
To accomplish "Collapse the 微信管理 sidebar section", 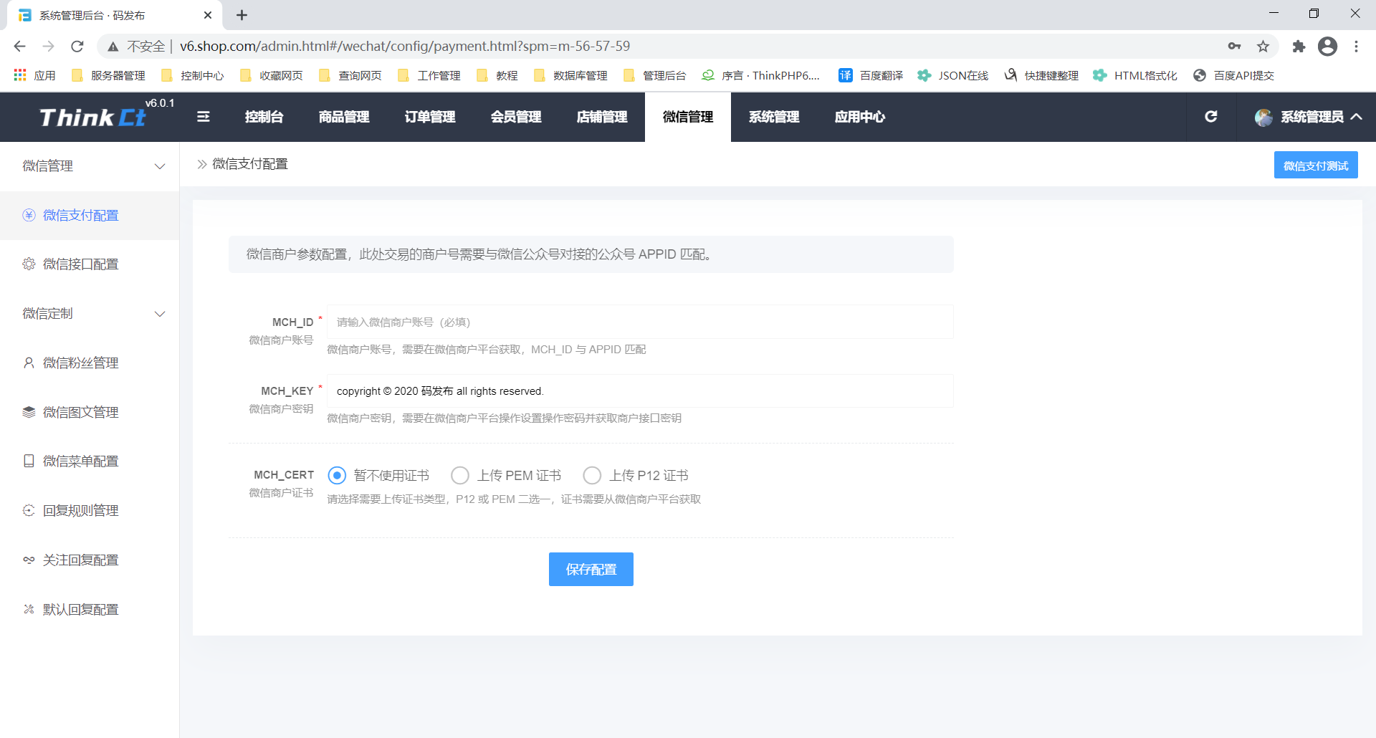I will pos(160,166).
